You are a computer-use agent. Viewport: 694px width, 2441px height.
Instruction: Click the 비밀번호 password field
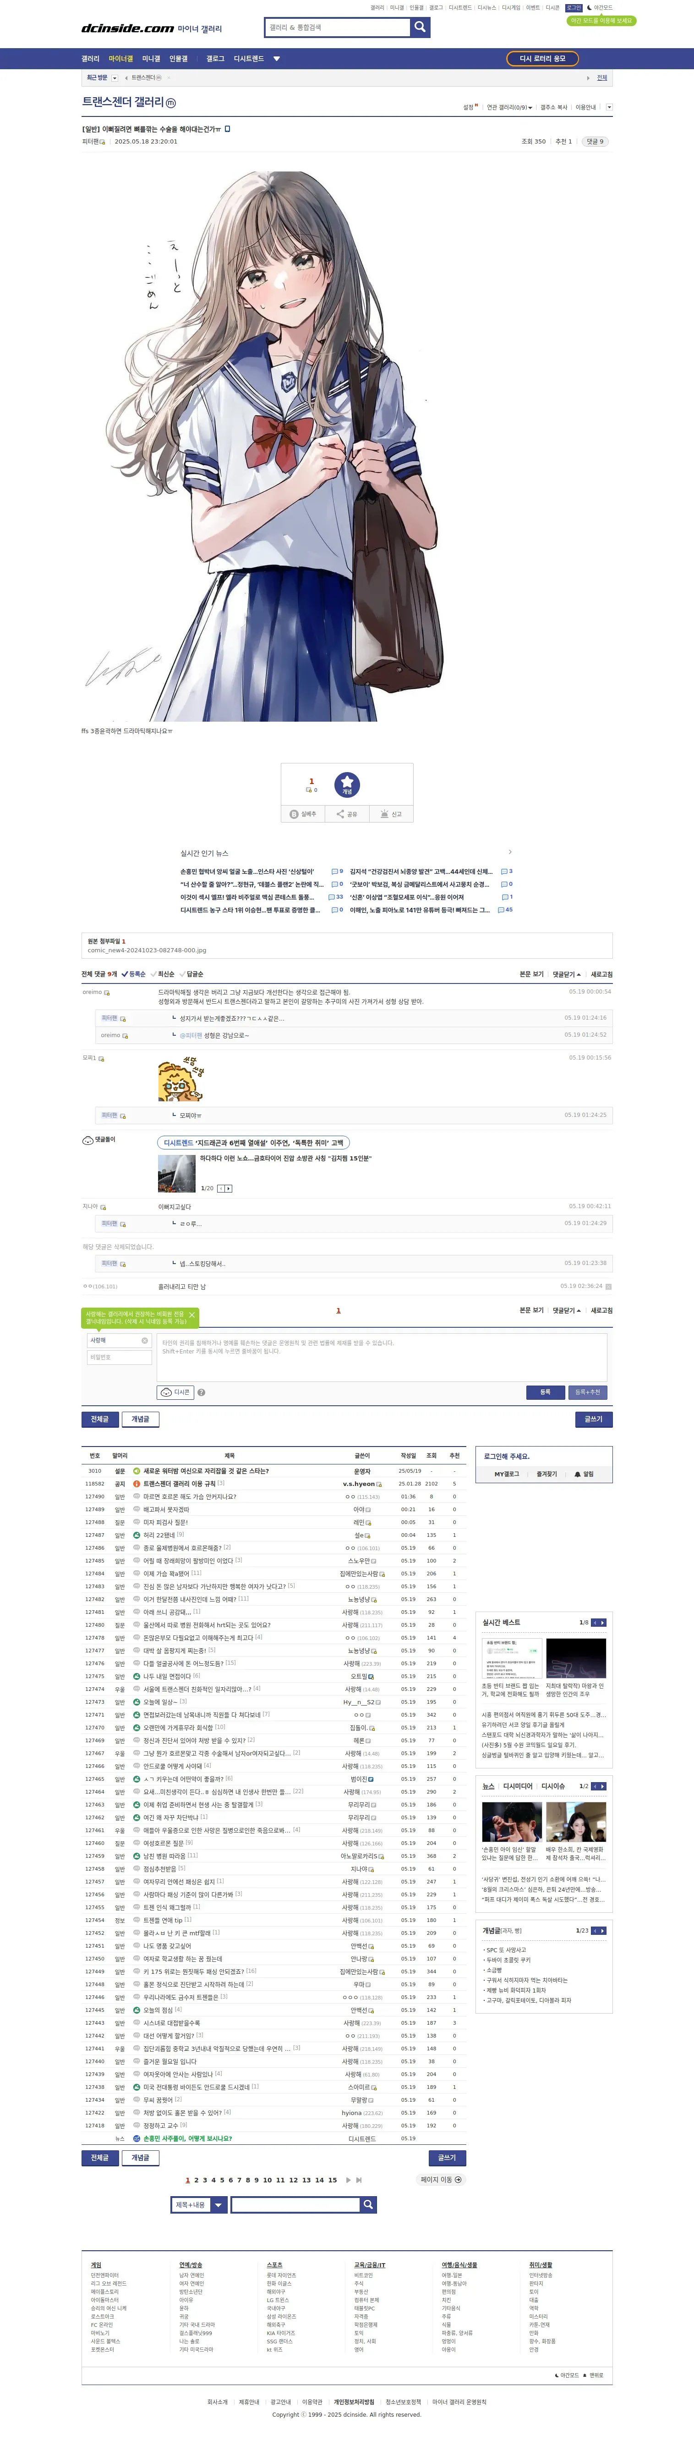[119, 1357]
